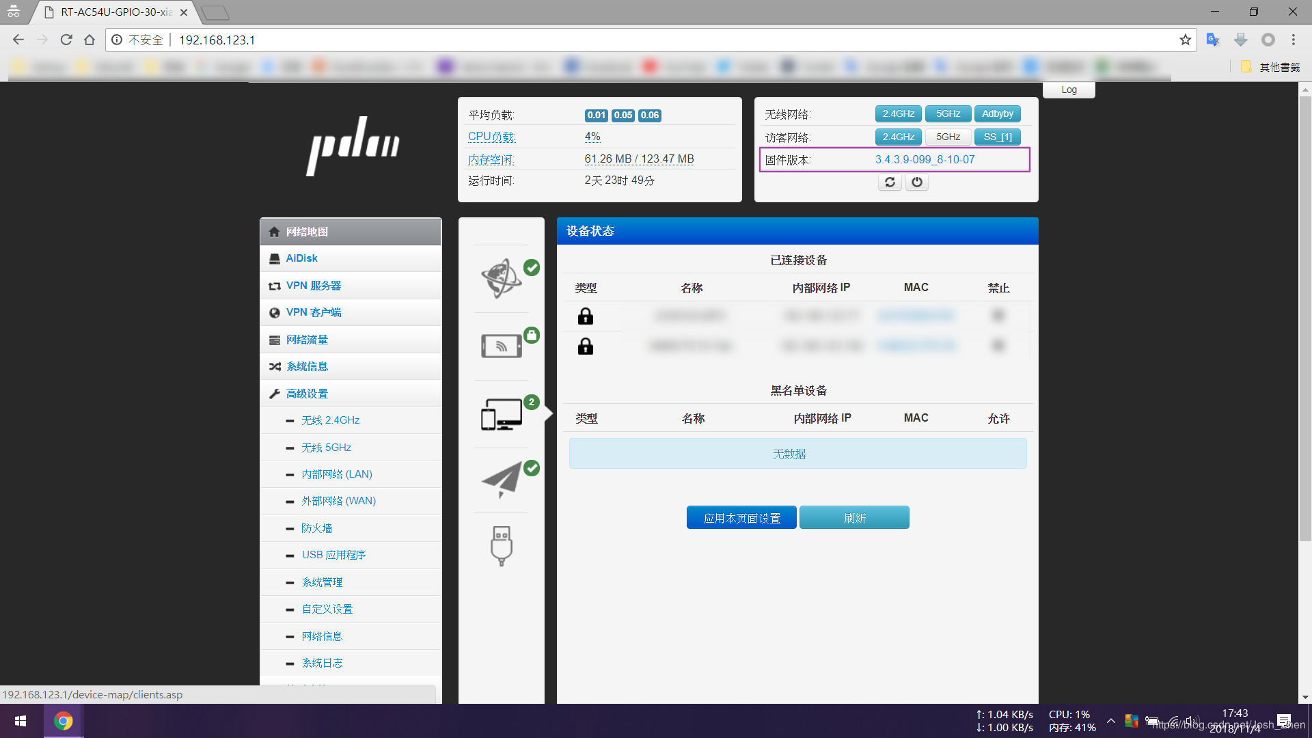
Task: Open the Log pull-down tab
Action: pyautogui.click(x=1069, y=90)
